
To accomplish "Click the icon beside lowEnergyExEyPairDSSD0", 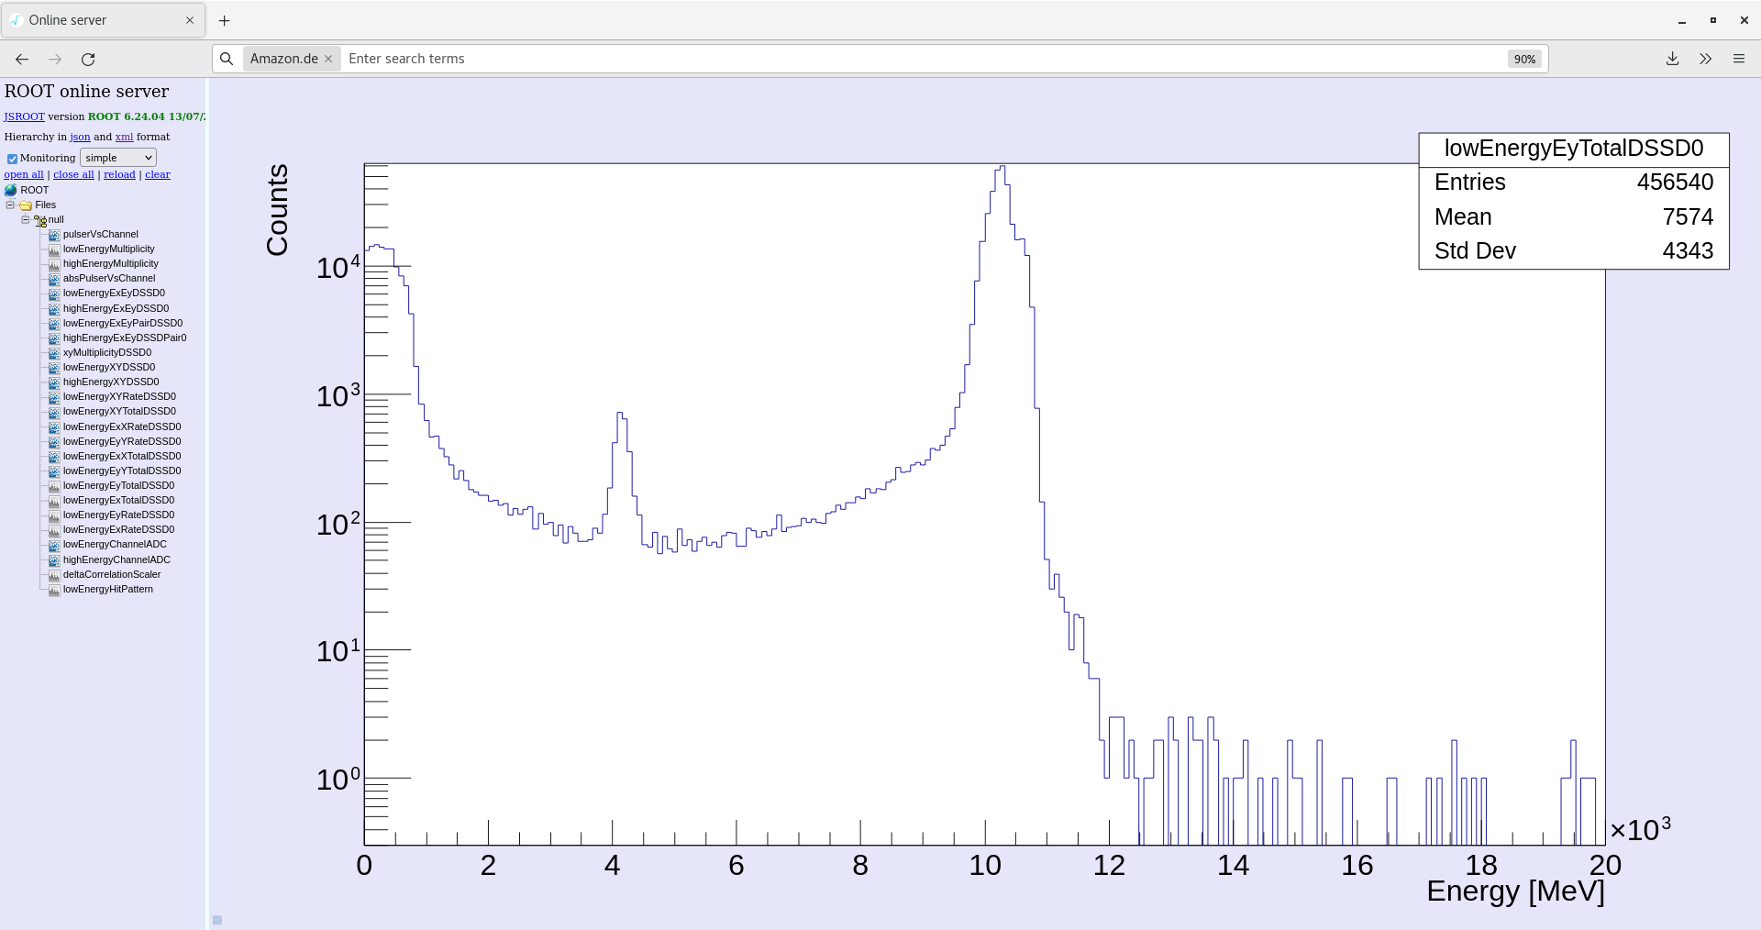I will [54, 324].
